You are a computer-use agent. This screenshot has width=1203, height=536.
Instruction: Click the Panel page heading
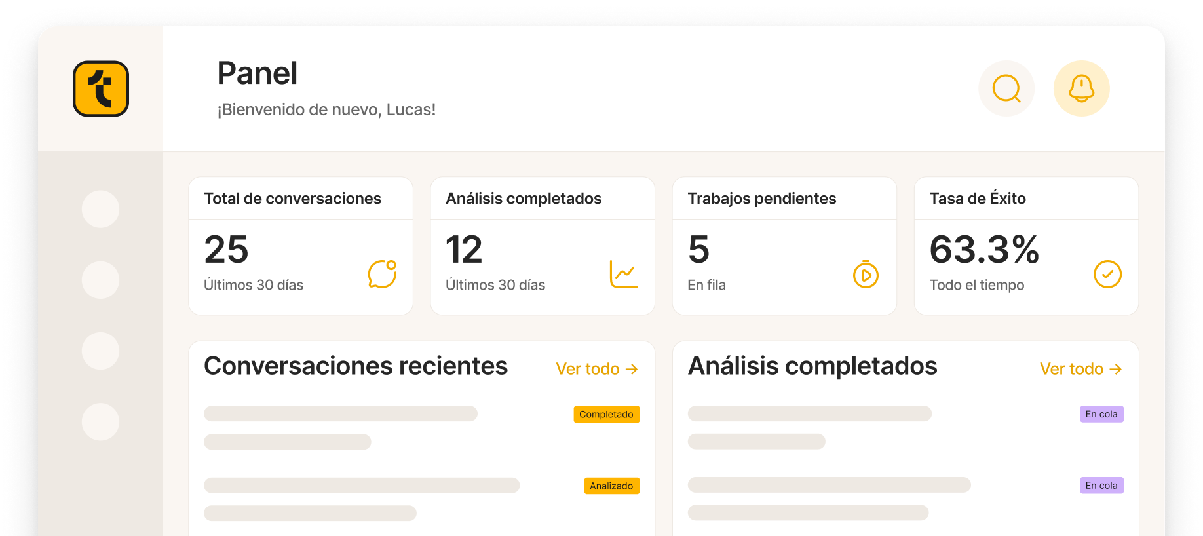[258, 73]
